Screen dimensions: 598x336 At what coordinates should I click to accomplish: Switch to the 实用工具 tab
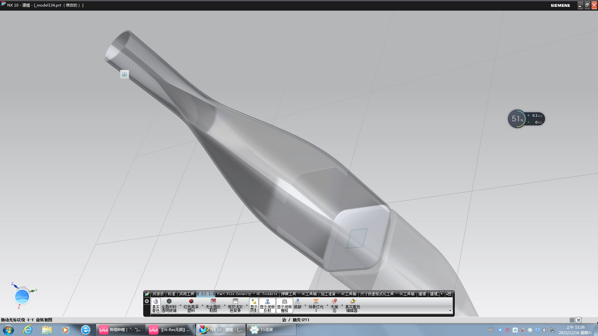point(186,294)
